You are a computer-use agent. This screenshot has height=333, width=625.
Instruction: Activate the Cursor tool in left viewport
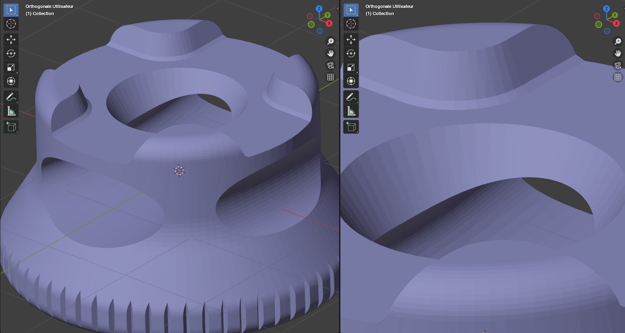point(11,24)
